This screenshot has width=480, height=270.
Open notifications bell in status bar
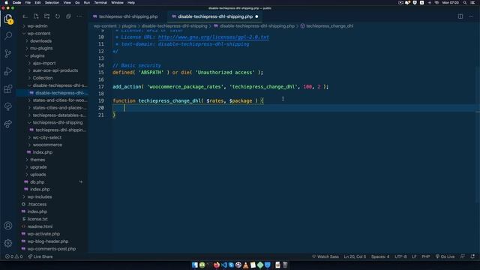(472, 256)
